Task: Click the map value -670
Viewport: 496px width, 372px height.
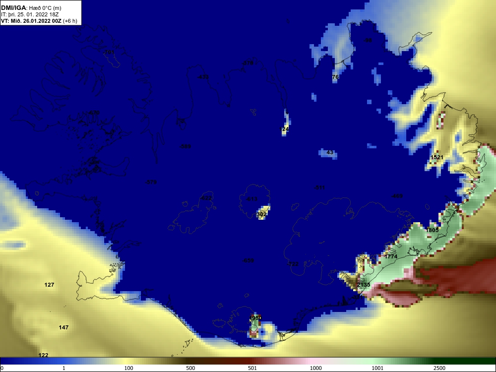Action: coord(94,113)
